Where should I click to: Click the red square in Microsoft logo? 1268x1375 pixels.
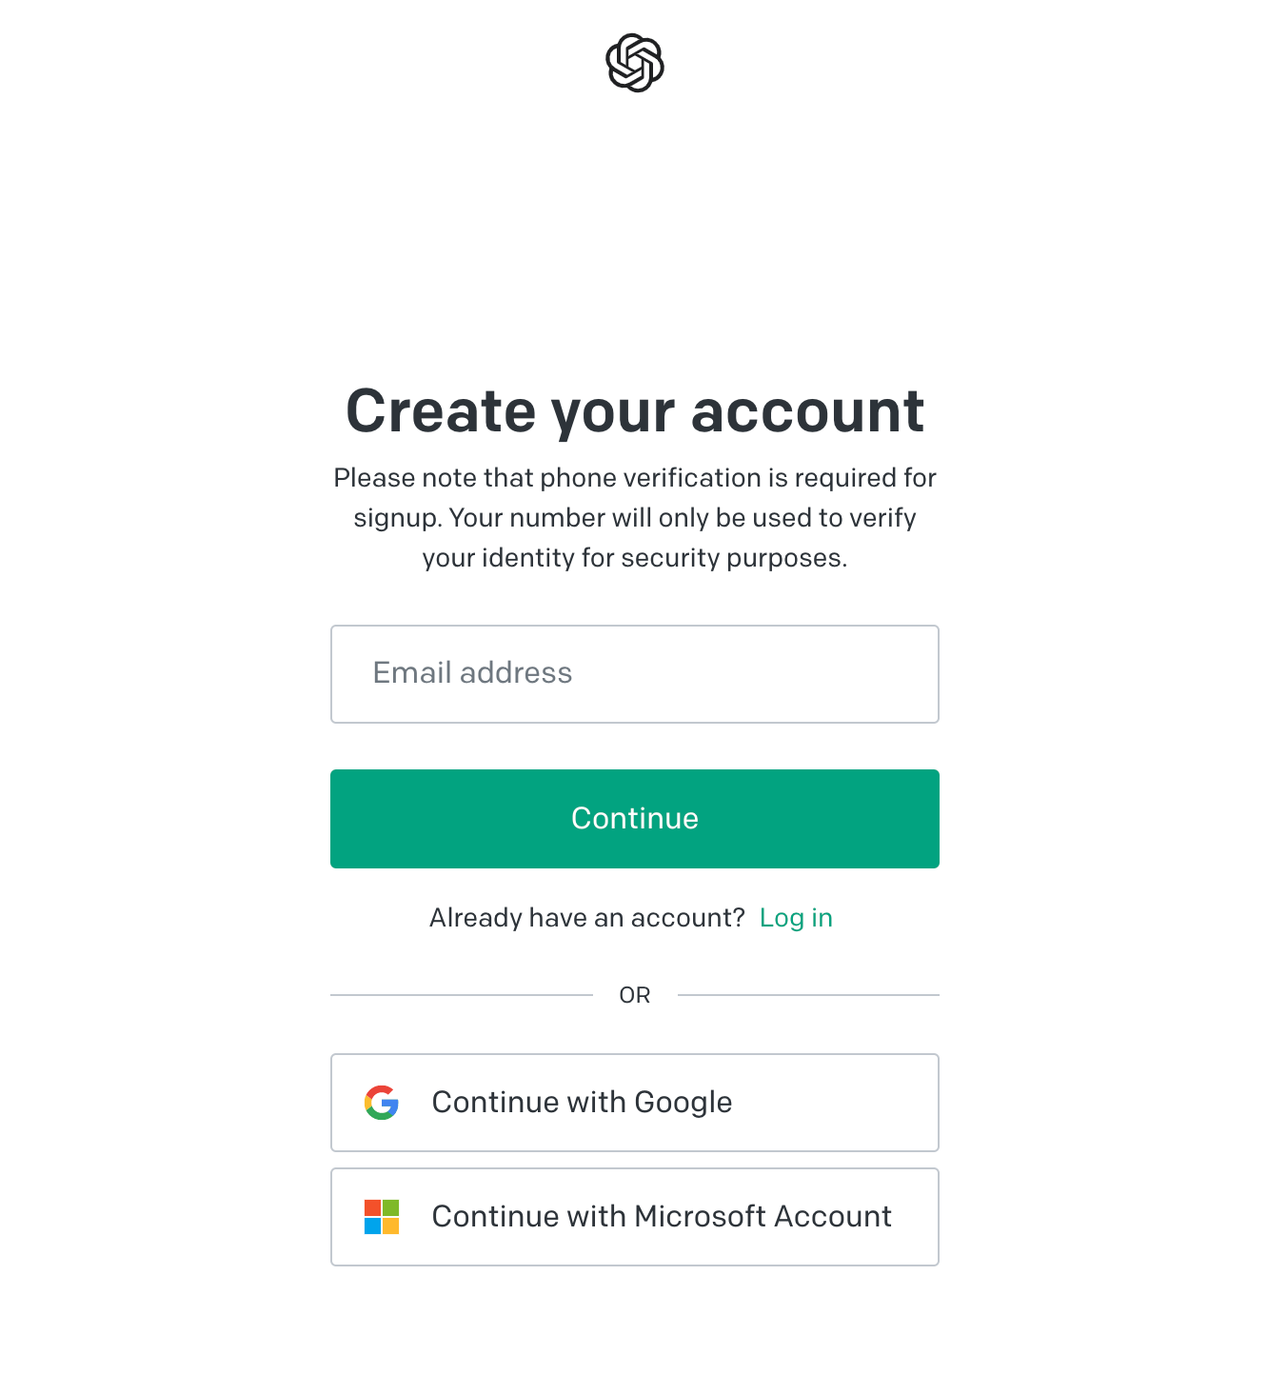point(373,1207)
